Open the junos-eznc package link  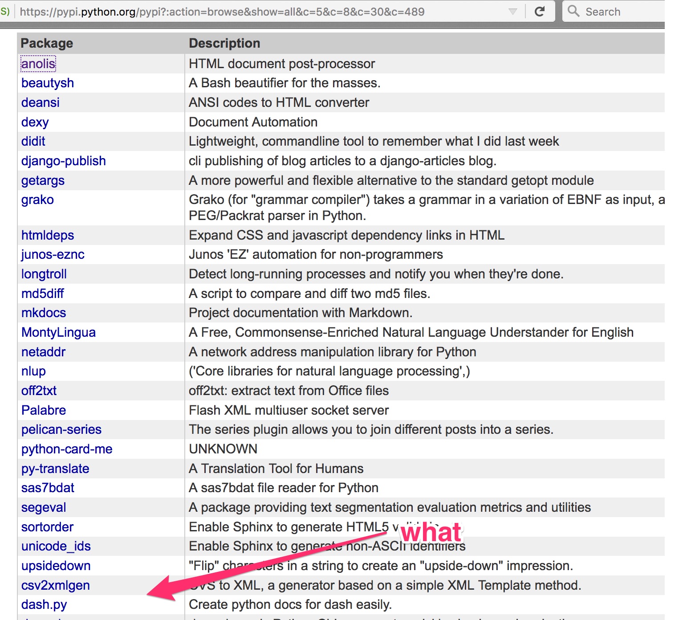click(x=53, y=254)
